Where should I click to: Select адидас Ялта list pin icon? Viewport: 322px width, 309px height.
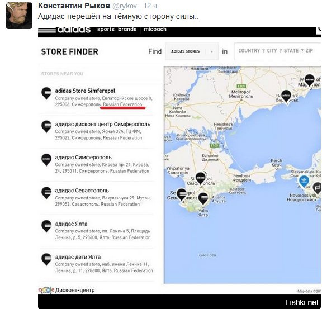[x=46, y=226]
